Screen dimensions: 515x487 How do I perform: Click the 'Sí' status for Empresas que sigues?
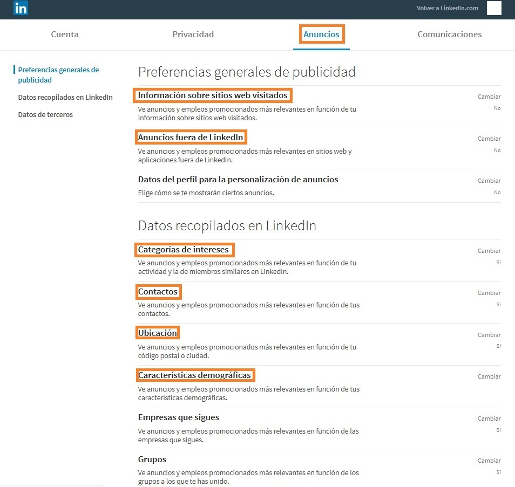point(499,430)
